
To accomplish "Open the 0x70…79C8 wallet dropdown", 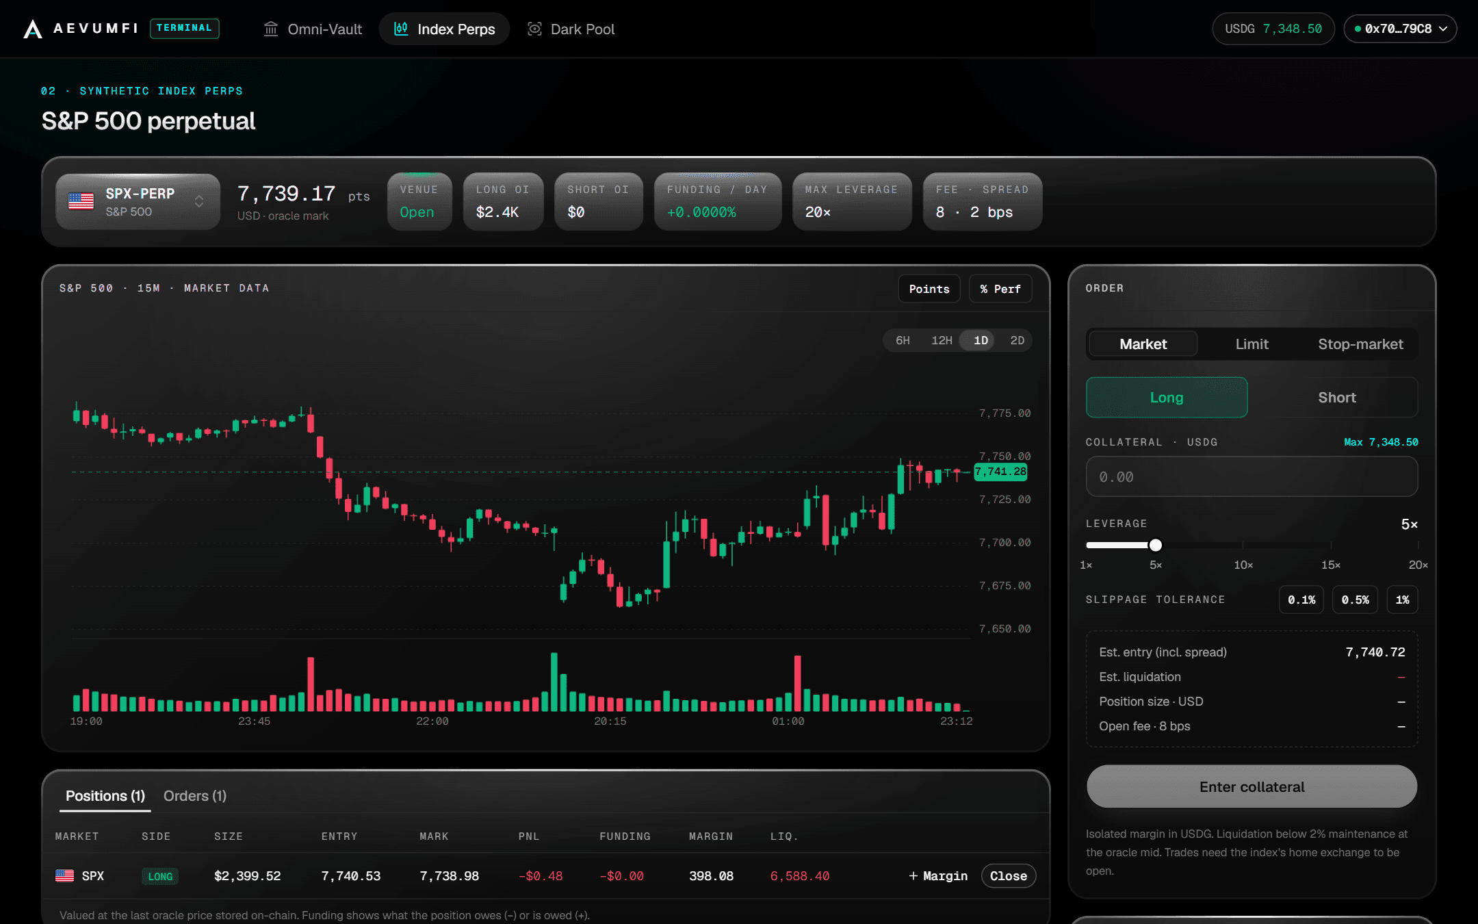I will [1400, 29].
